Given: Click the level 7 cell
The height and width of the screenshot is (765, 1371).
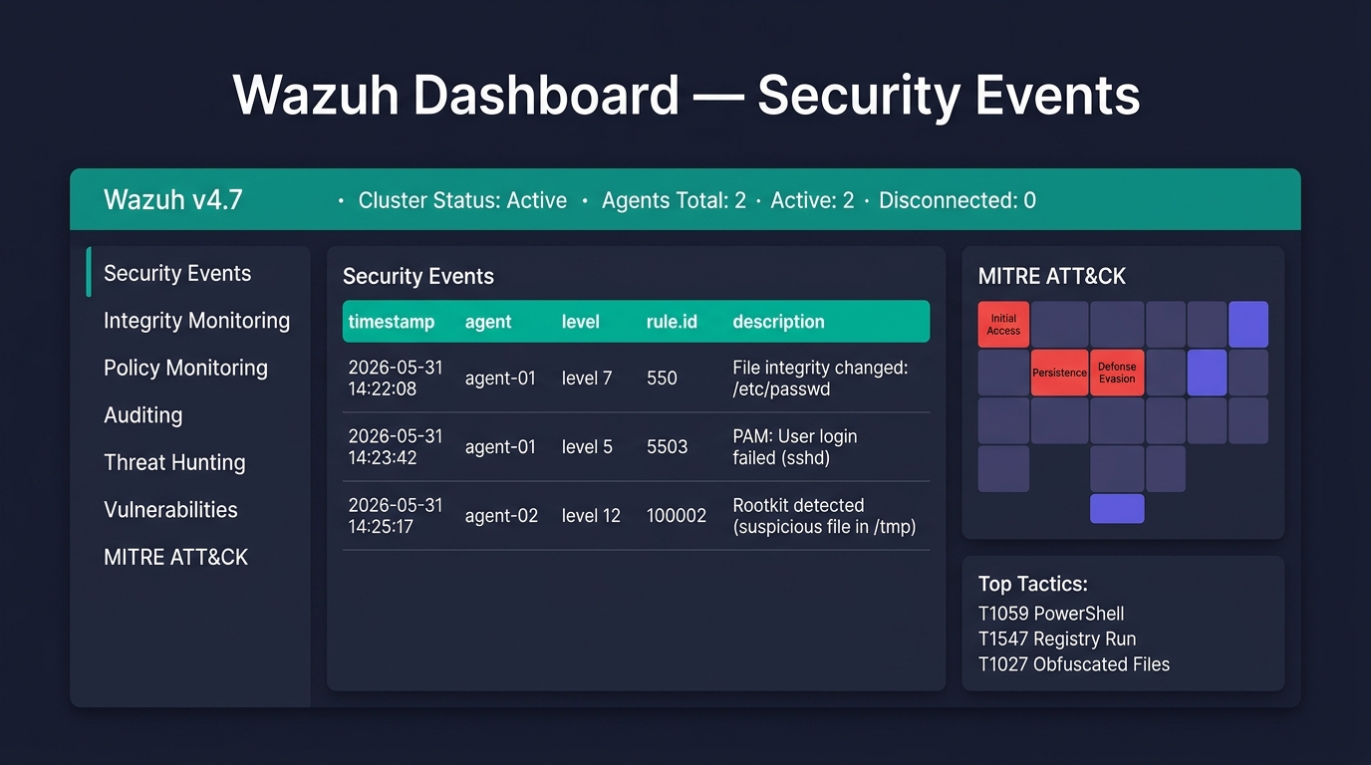Looking at the screenshot, I should point(587,379).
